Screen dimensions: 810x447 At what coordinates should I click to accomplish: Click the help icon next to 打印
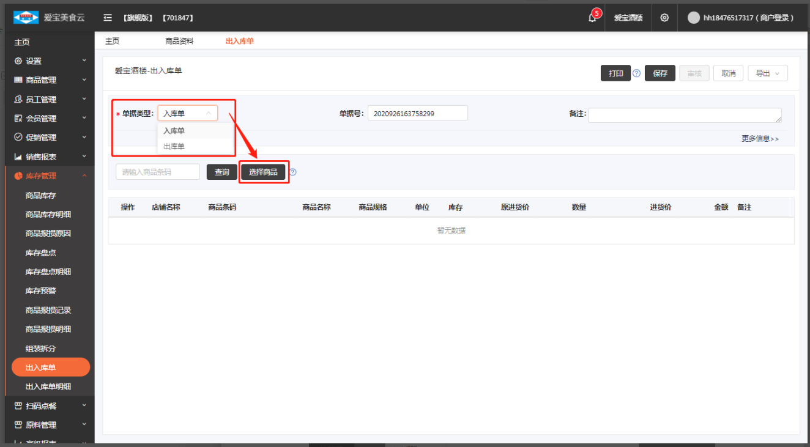click(x=636, y=73)
